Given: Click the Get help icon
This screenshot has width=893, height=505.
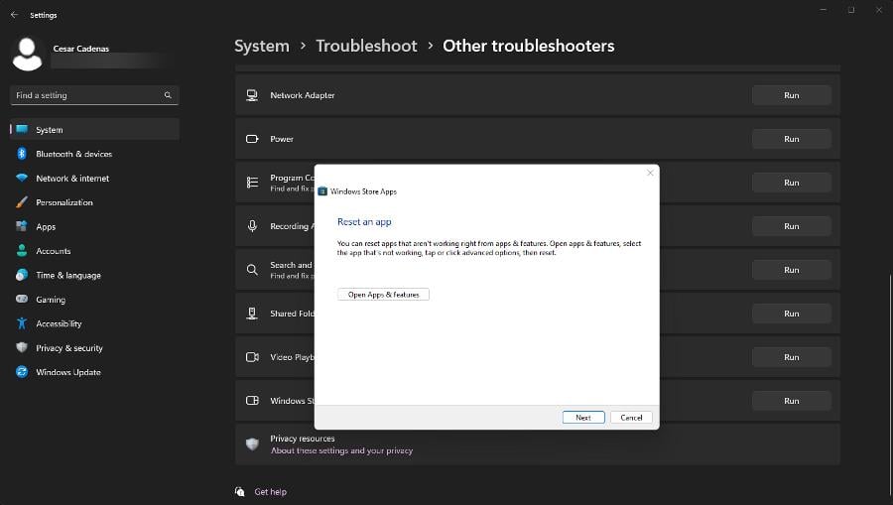Looking at the screenshot, I should (x=240, y=491).
